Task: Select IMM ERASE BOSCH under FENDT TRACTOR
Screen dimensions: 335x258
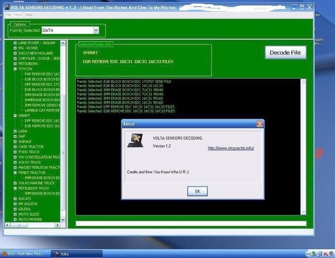Action: coord(42,178)
